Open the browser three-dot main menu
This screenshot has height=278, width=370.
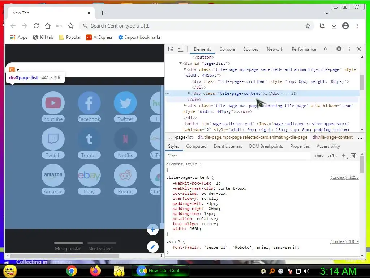pos(357,26)
